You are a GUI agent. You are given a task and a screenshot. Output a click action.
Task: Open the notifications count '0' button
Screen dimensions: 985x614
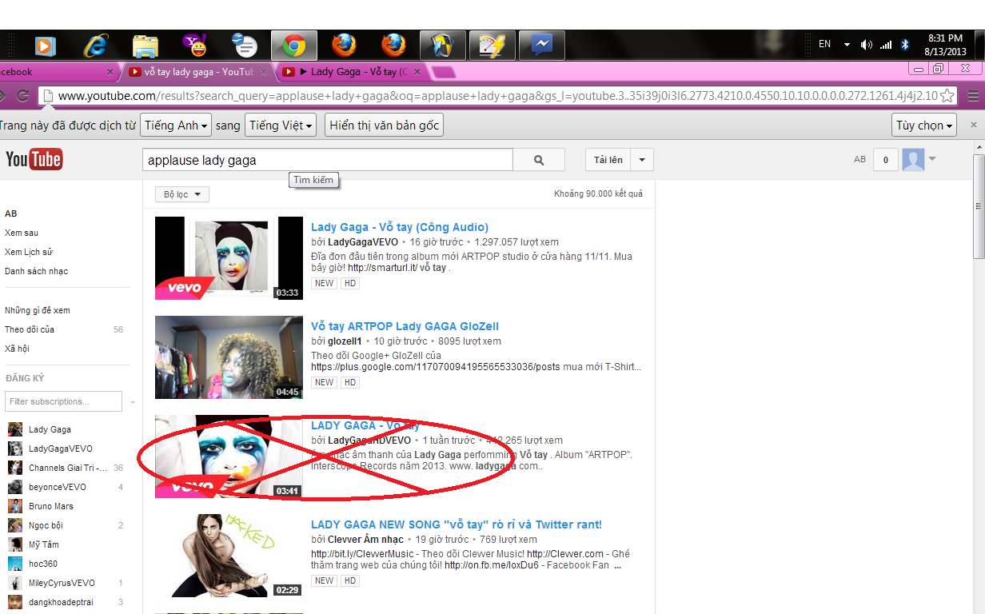click(885, 160)
